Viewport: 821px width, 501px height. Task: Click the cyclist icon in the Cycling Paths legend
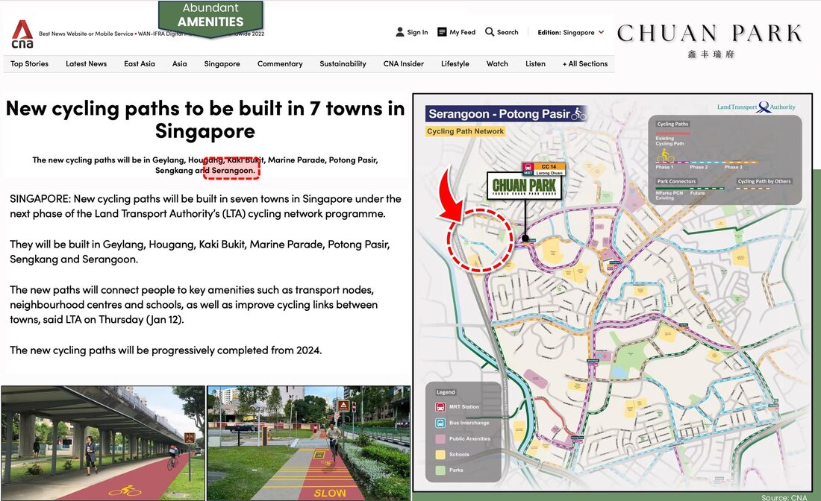(x=666, y=155)
